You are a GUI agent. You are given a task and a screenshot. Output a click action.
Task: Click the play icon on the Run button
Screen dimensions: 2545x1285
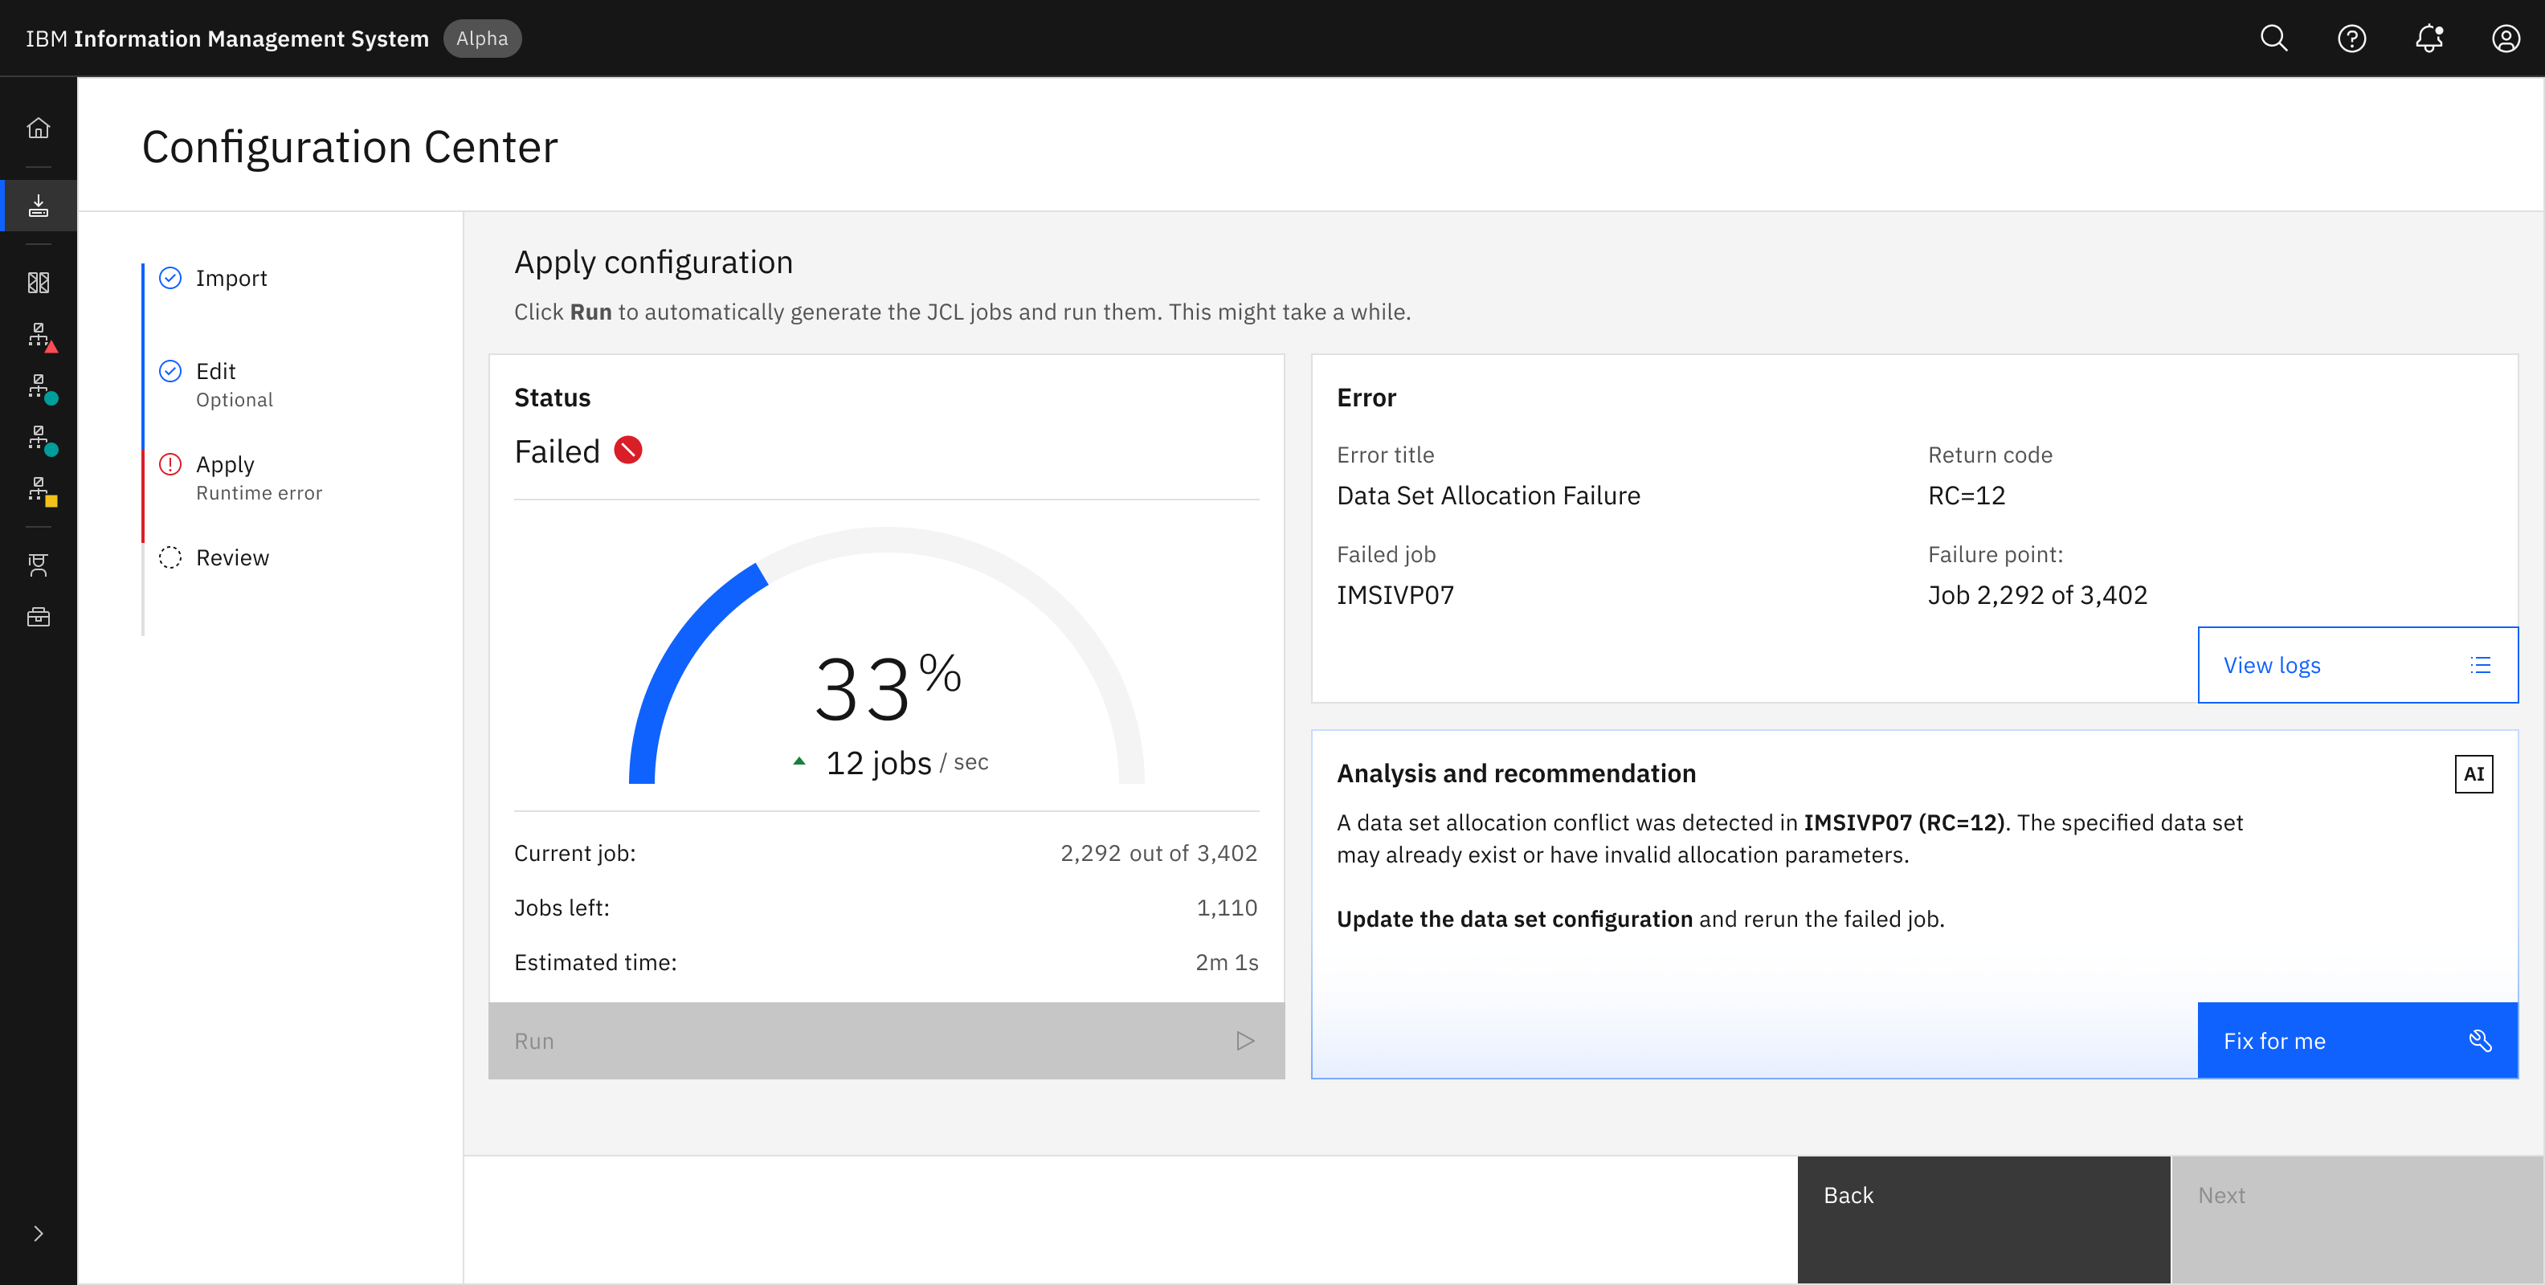coord(1245,1041)
